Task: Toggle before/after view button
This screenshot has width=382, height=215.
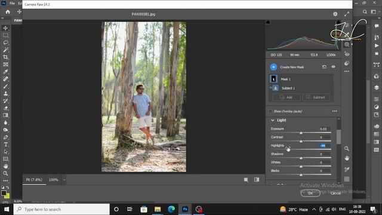Action: pyautogui.click(x=257, y=180)
